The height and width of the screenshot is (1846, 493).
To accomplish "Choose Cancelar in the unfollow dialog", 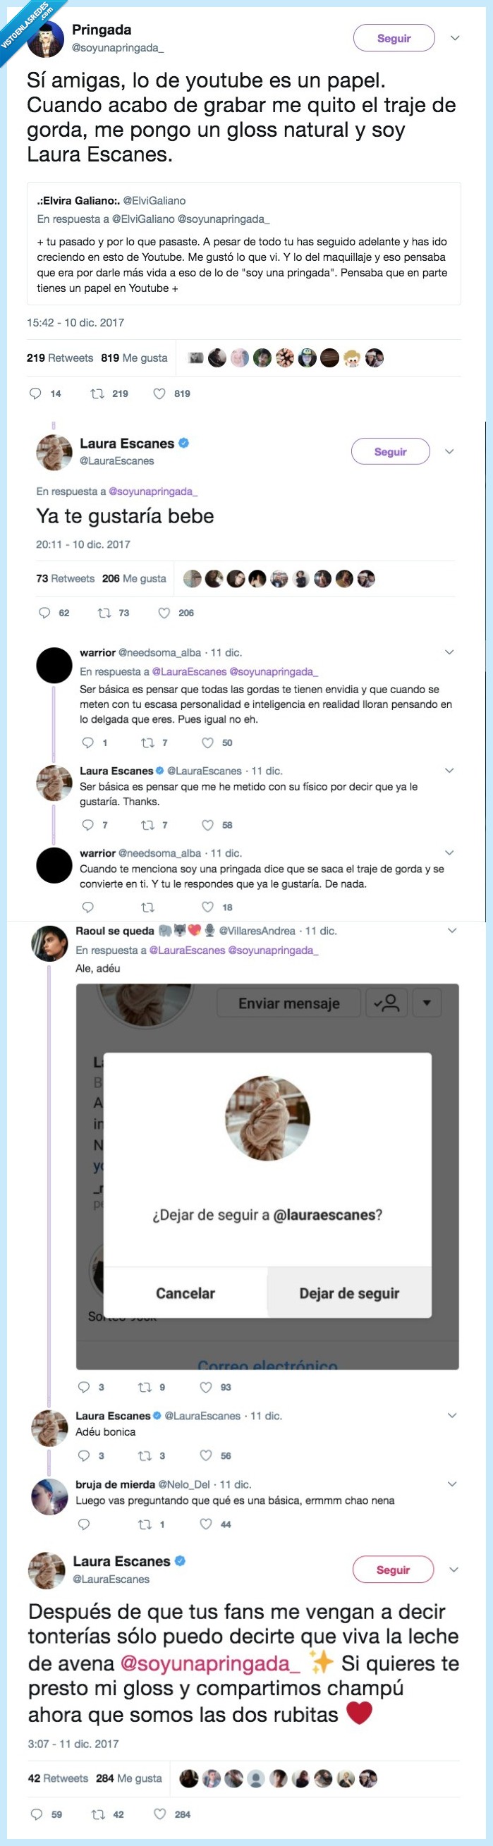I will click(x=185, y=1292).
